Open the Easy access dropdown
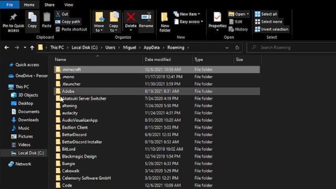336x189 pixels. pyautogui.click(x=188, y=22)
